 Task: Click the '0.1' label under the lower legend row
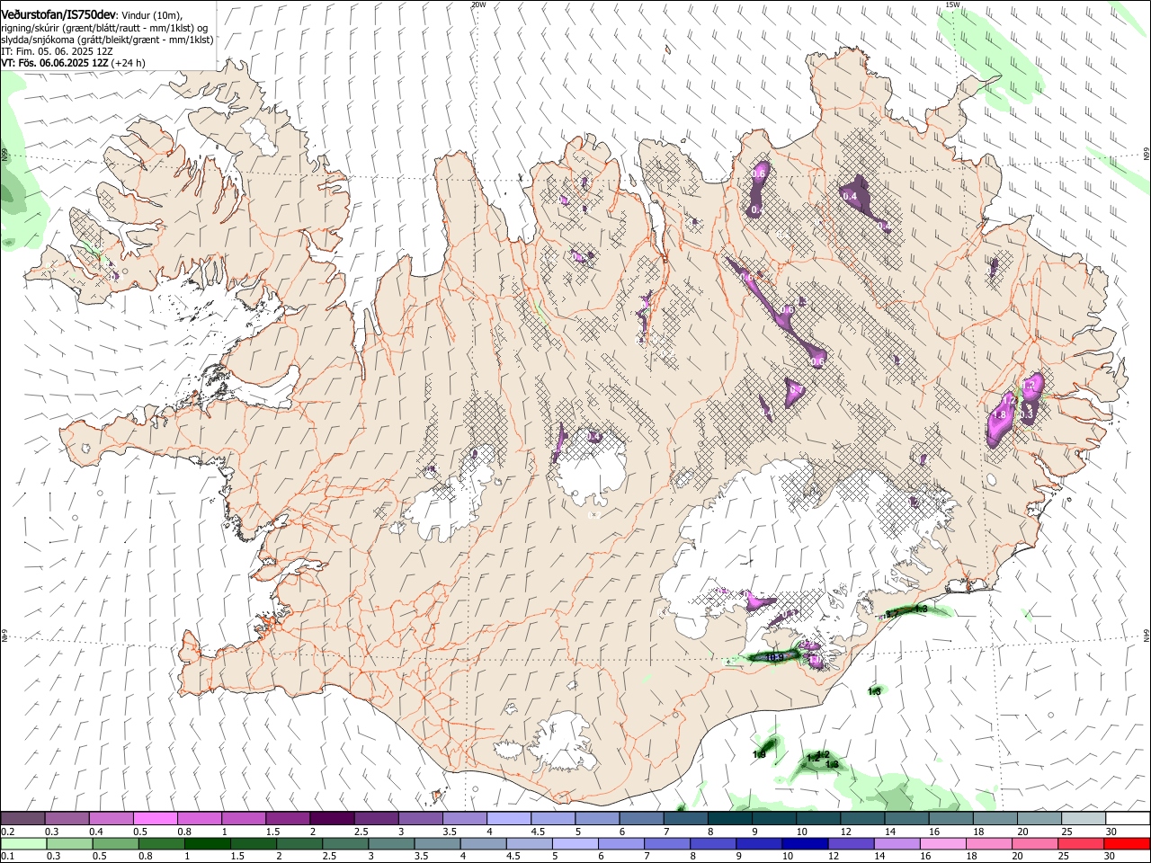point(6,856)
